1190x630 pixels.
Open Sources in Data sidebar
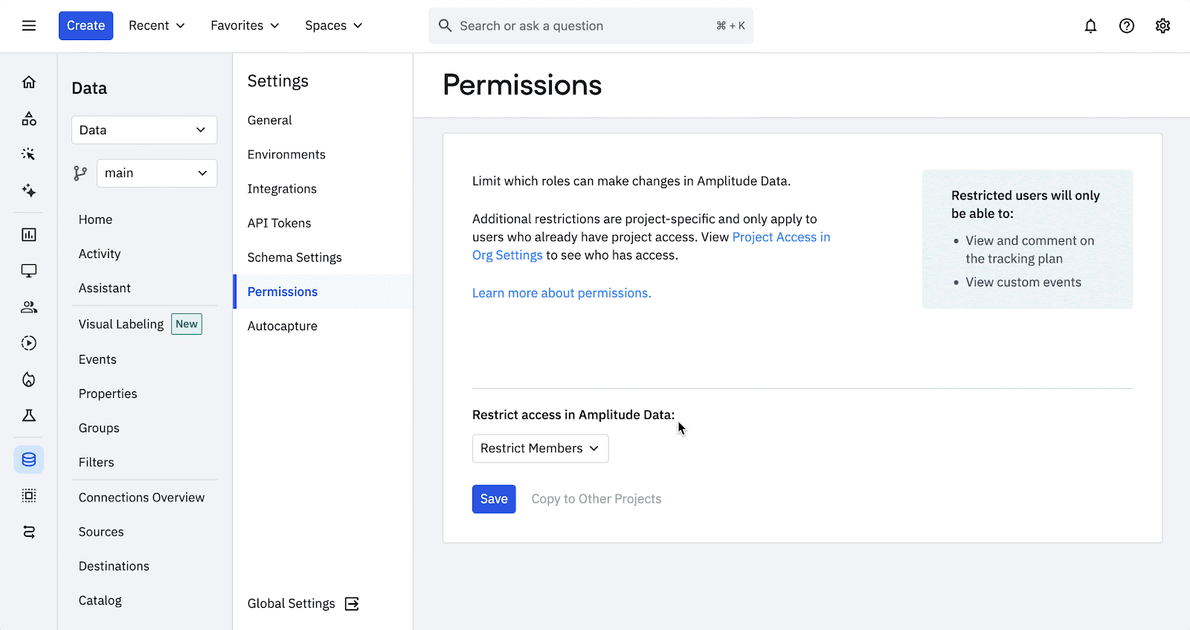[x=101, y=532]
